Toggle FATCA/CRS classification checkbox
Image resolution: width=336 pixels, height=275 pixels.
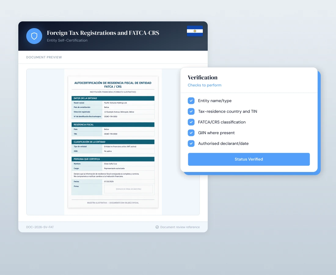[x=191, y=122]
